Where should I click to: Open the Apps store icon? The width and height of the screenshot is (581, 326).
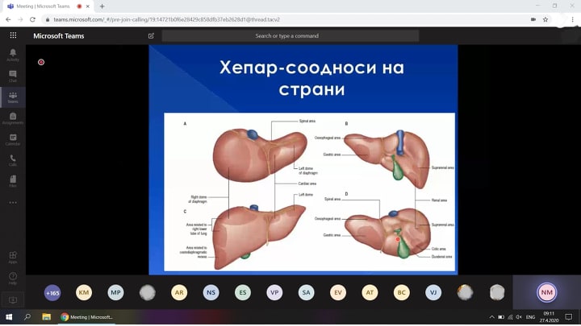pyautogui.click(x=12, y=258)
